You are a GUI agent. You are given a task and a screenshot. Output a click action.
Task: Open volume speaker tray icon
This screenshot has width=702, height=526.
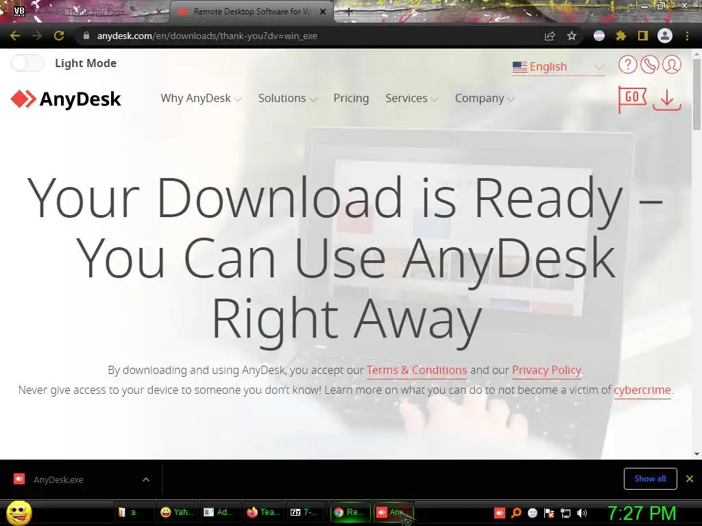tap(582, 512)
